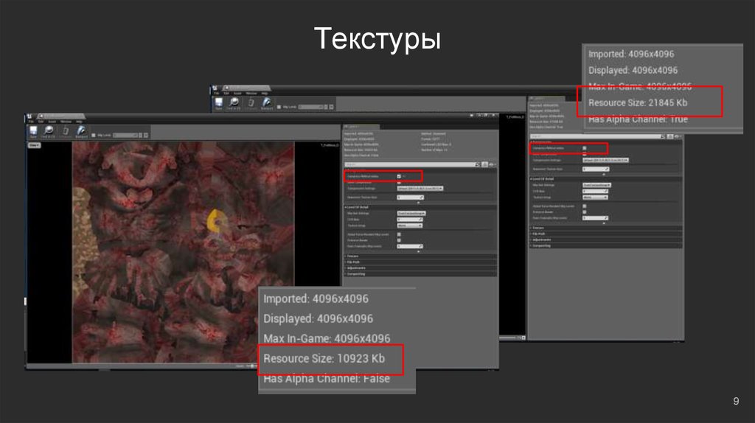Click View button above front texture viewport

(34, 145)
